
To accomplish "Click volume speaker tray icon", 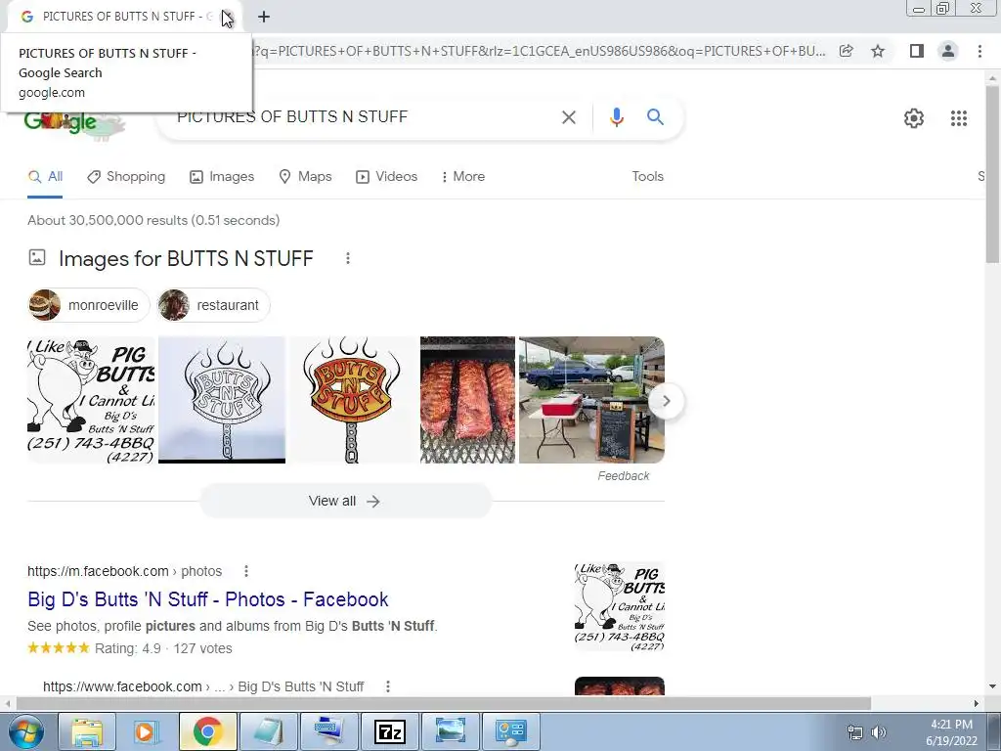I will [879, 732].
